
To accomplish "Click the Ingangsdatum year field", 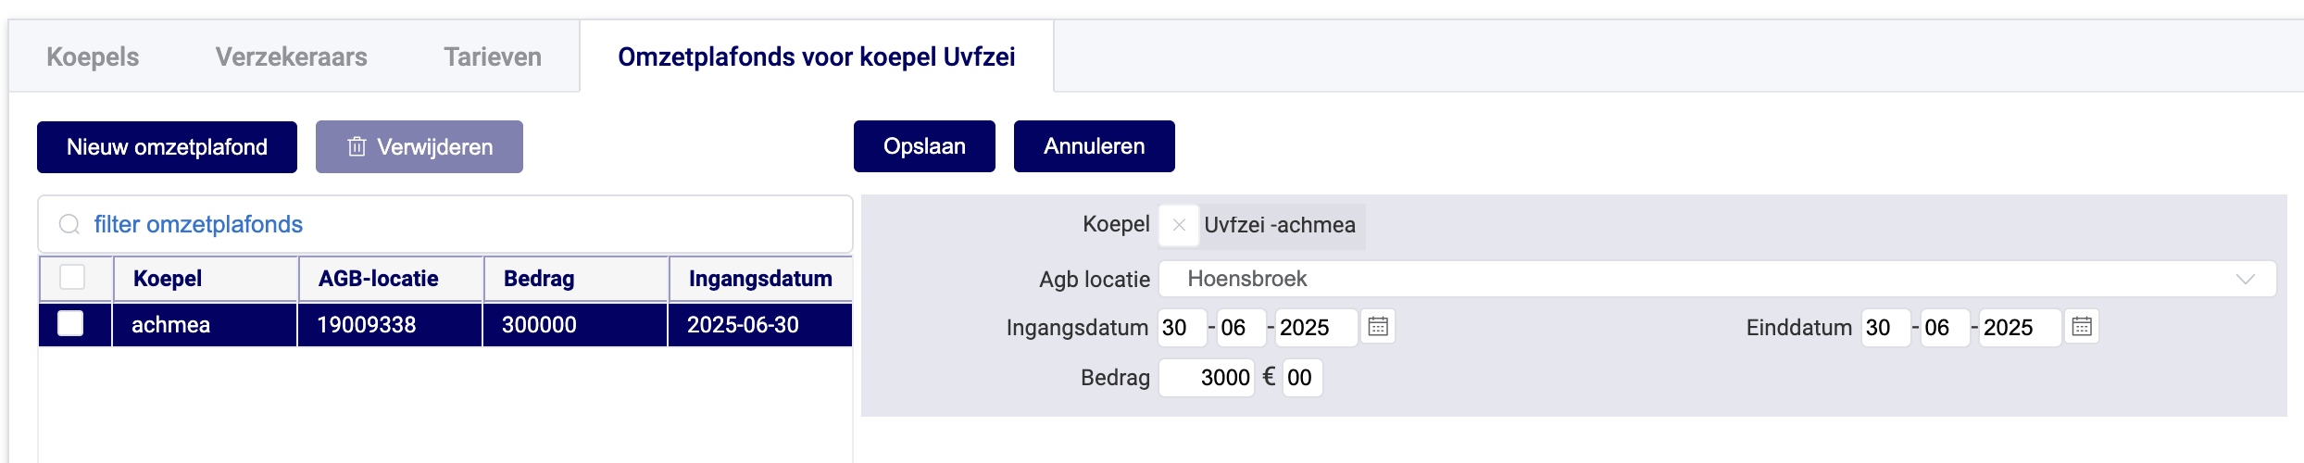I will (x=1313, y=328).
